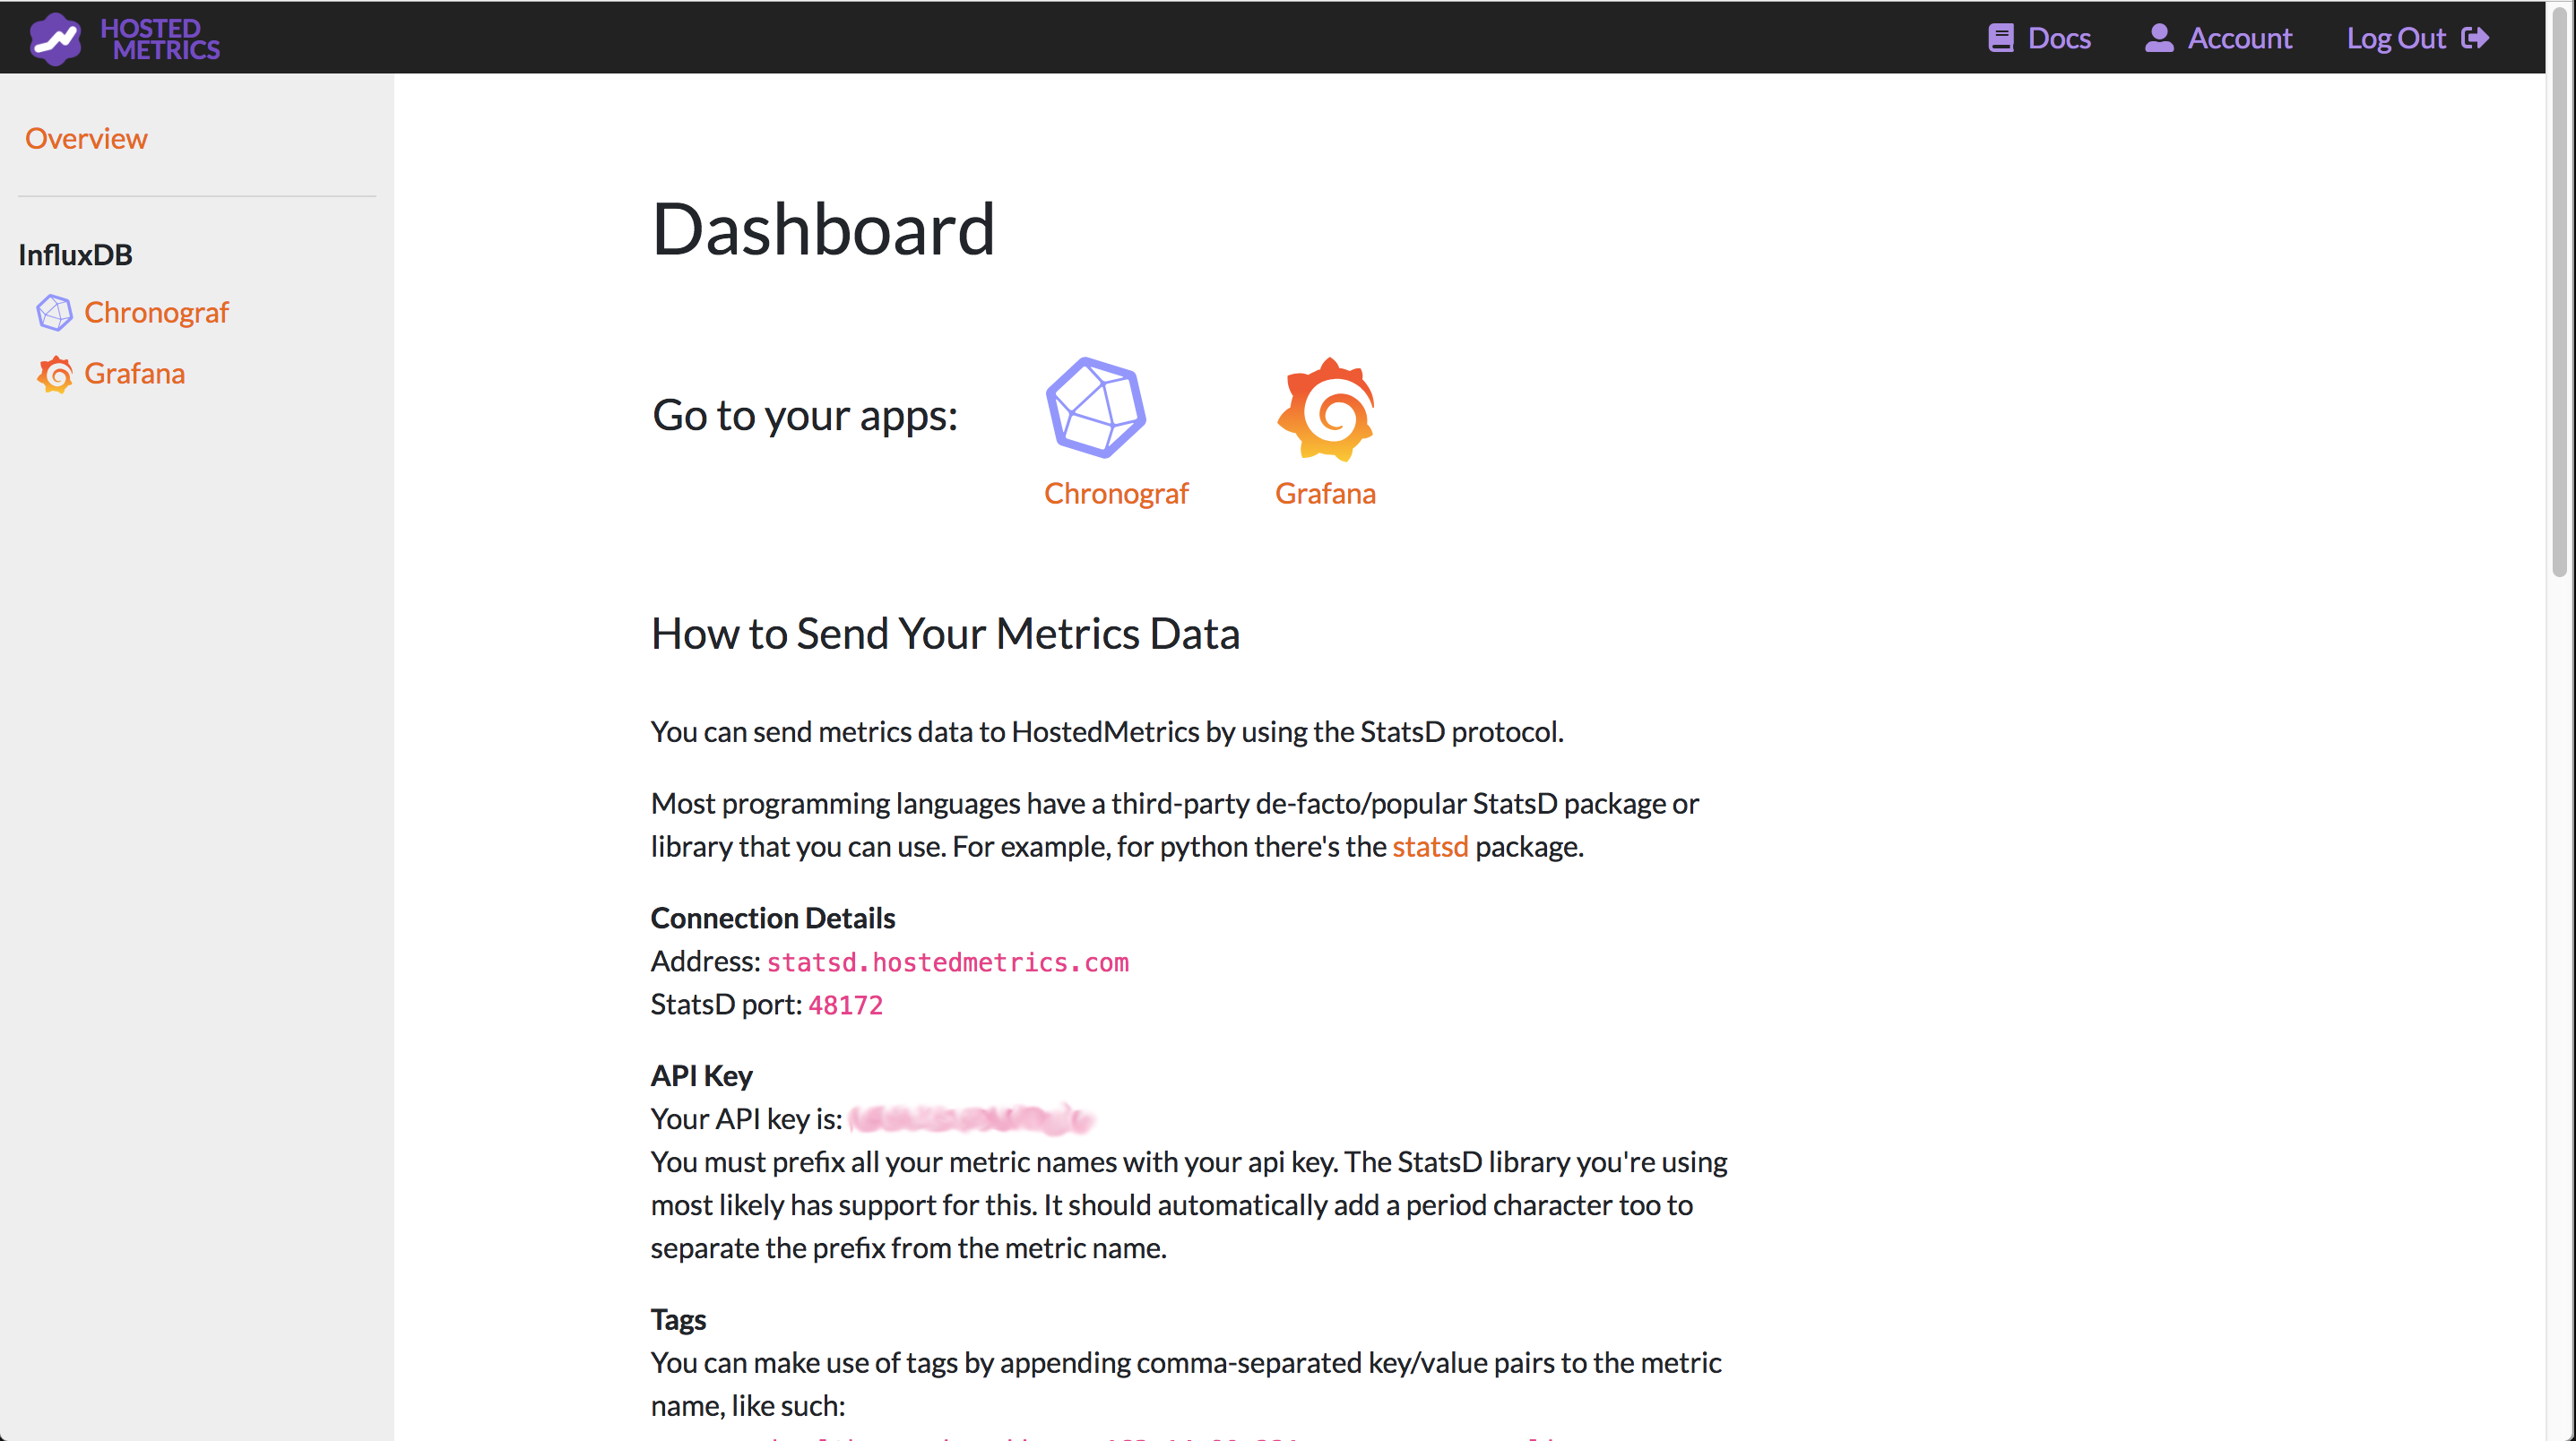Go to the Overview page in the sidebar
The width and height of the screenshot is (2576, 1441).
86,138
